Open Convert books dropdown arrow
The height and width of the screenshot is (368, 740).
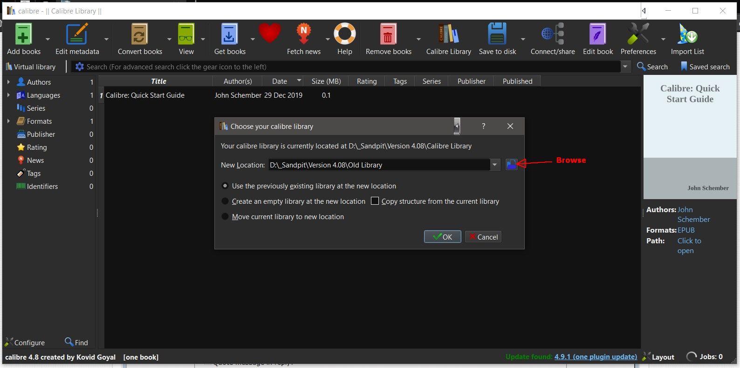click(169, 39)
